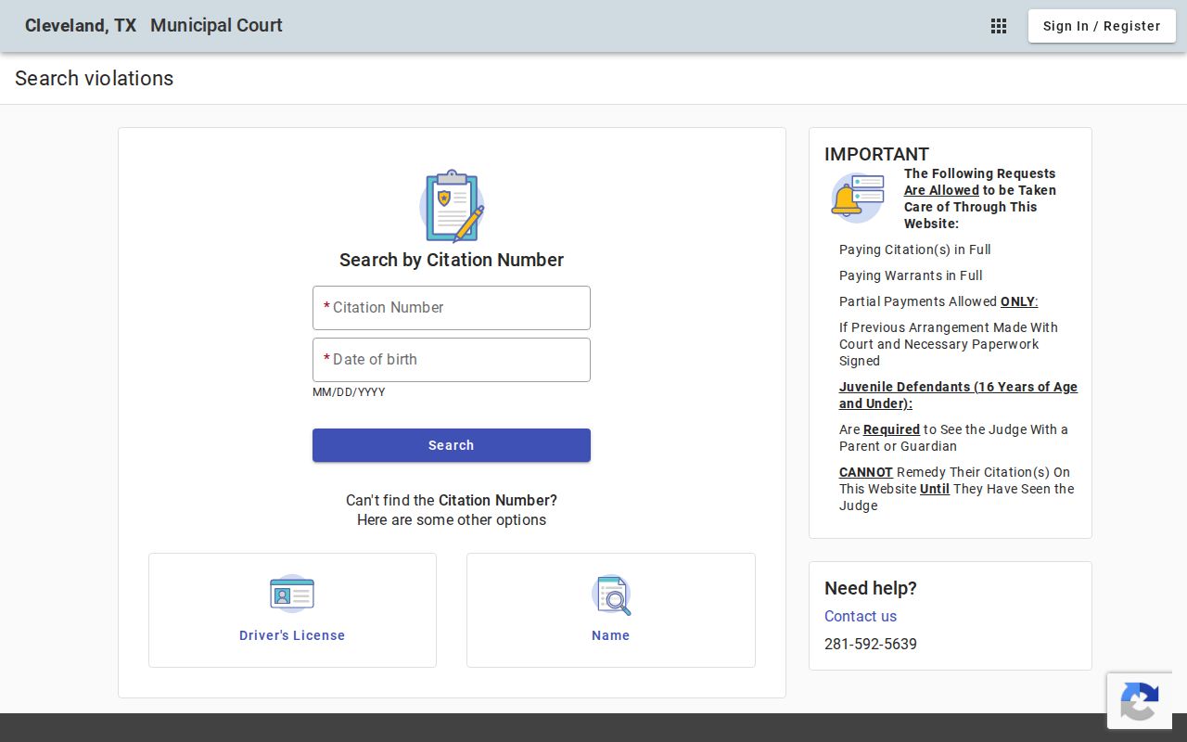
Task: Focus the Citation Number field
Action: 452,308
